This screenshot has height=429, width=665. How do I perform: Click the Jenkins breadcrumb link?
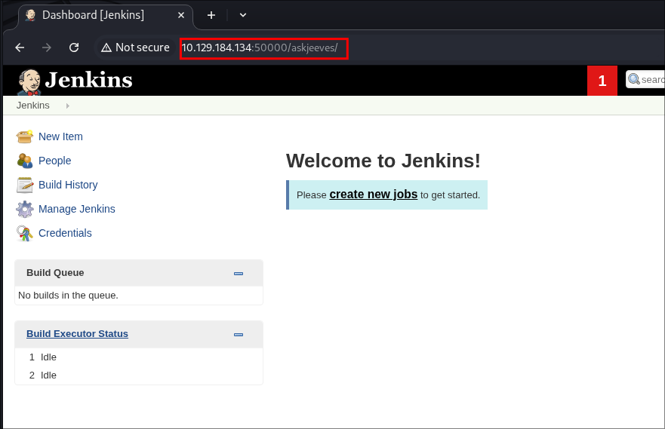coord(32,106)
